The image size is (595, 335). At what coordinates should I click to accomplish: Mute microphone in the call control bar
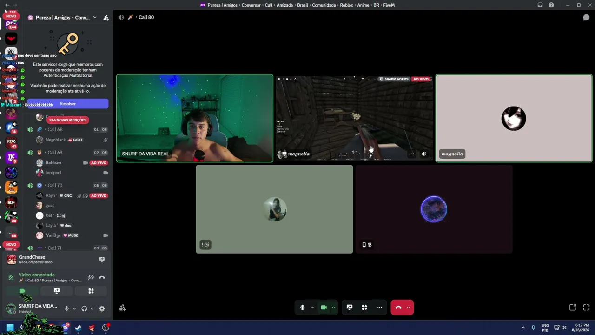(302, 308)
